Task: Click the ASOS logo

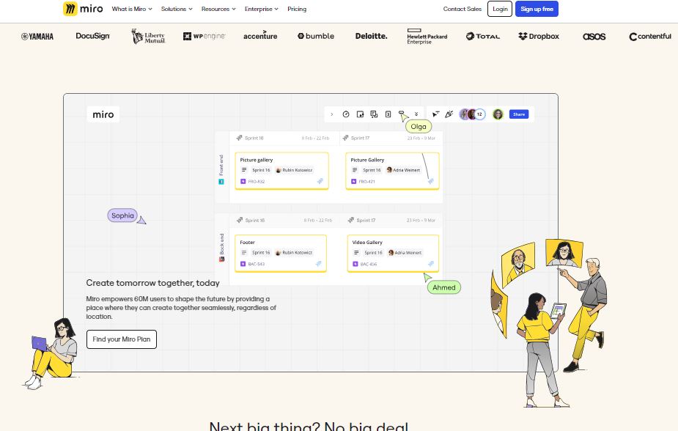Action: point(594,37)
